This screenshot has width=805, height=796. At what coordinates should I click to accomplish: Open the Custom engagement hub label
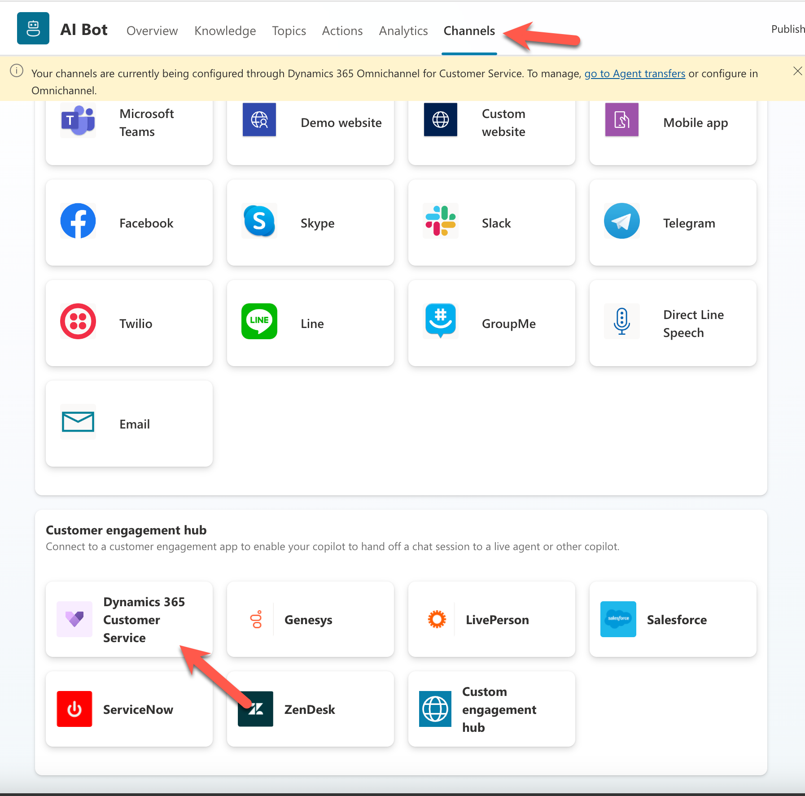499,709
